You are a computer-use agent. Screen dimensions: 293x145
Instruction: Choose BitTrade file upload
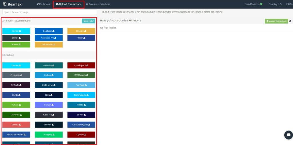16,85
